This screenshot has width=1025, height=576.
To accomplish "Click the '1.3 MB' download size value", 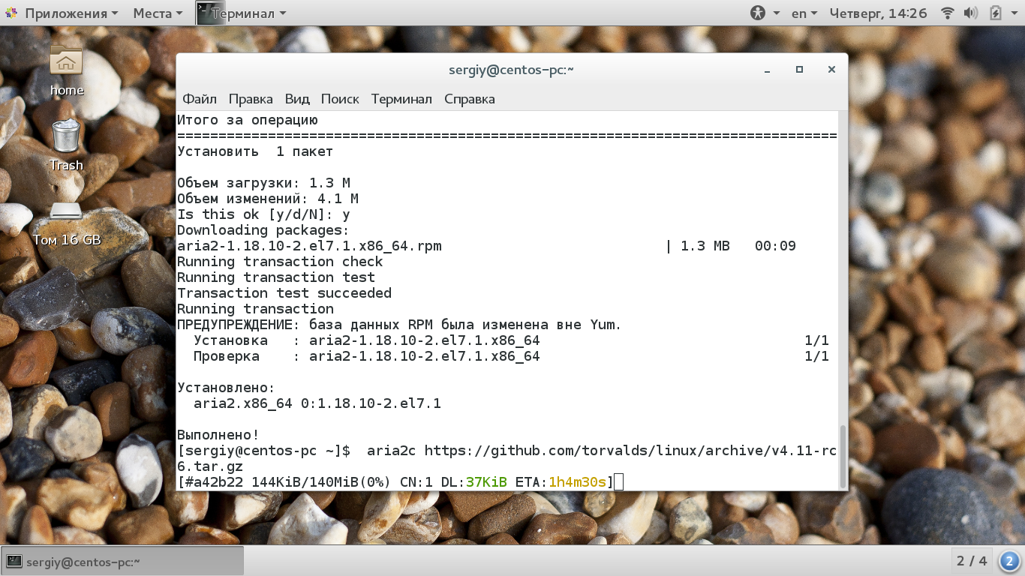I will pyautogui.click(x=705, y=246).
